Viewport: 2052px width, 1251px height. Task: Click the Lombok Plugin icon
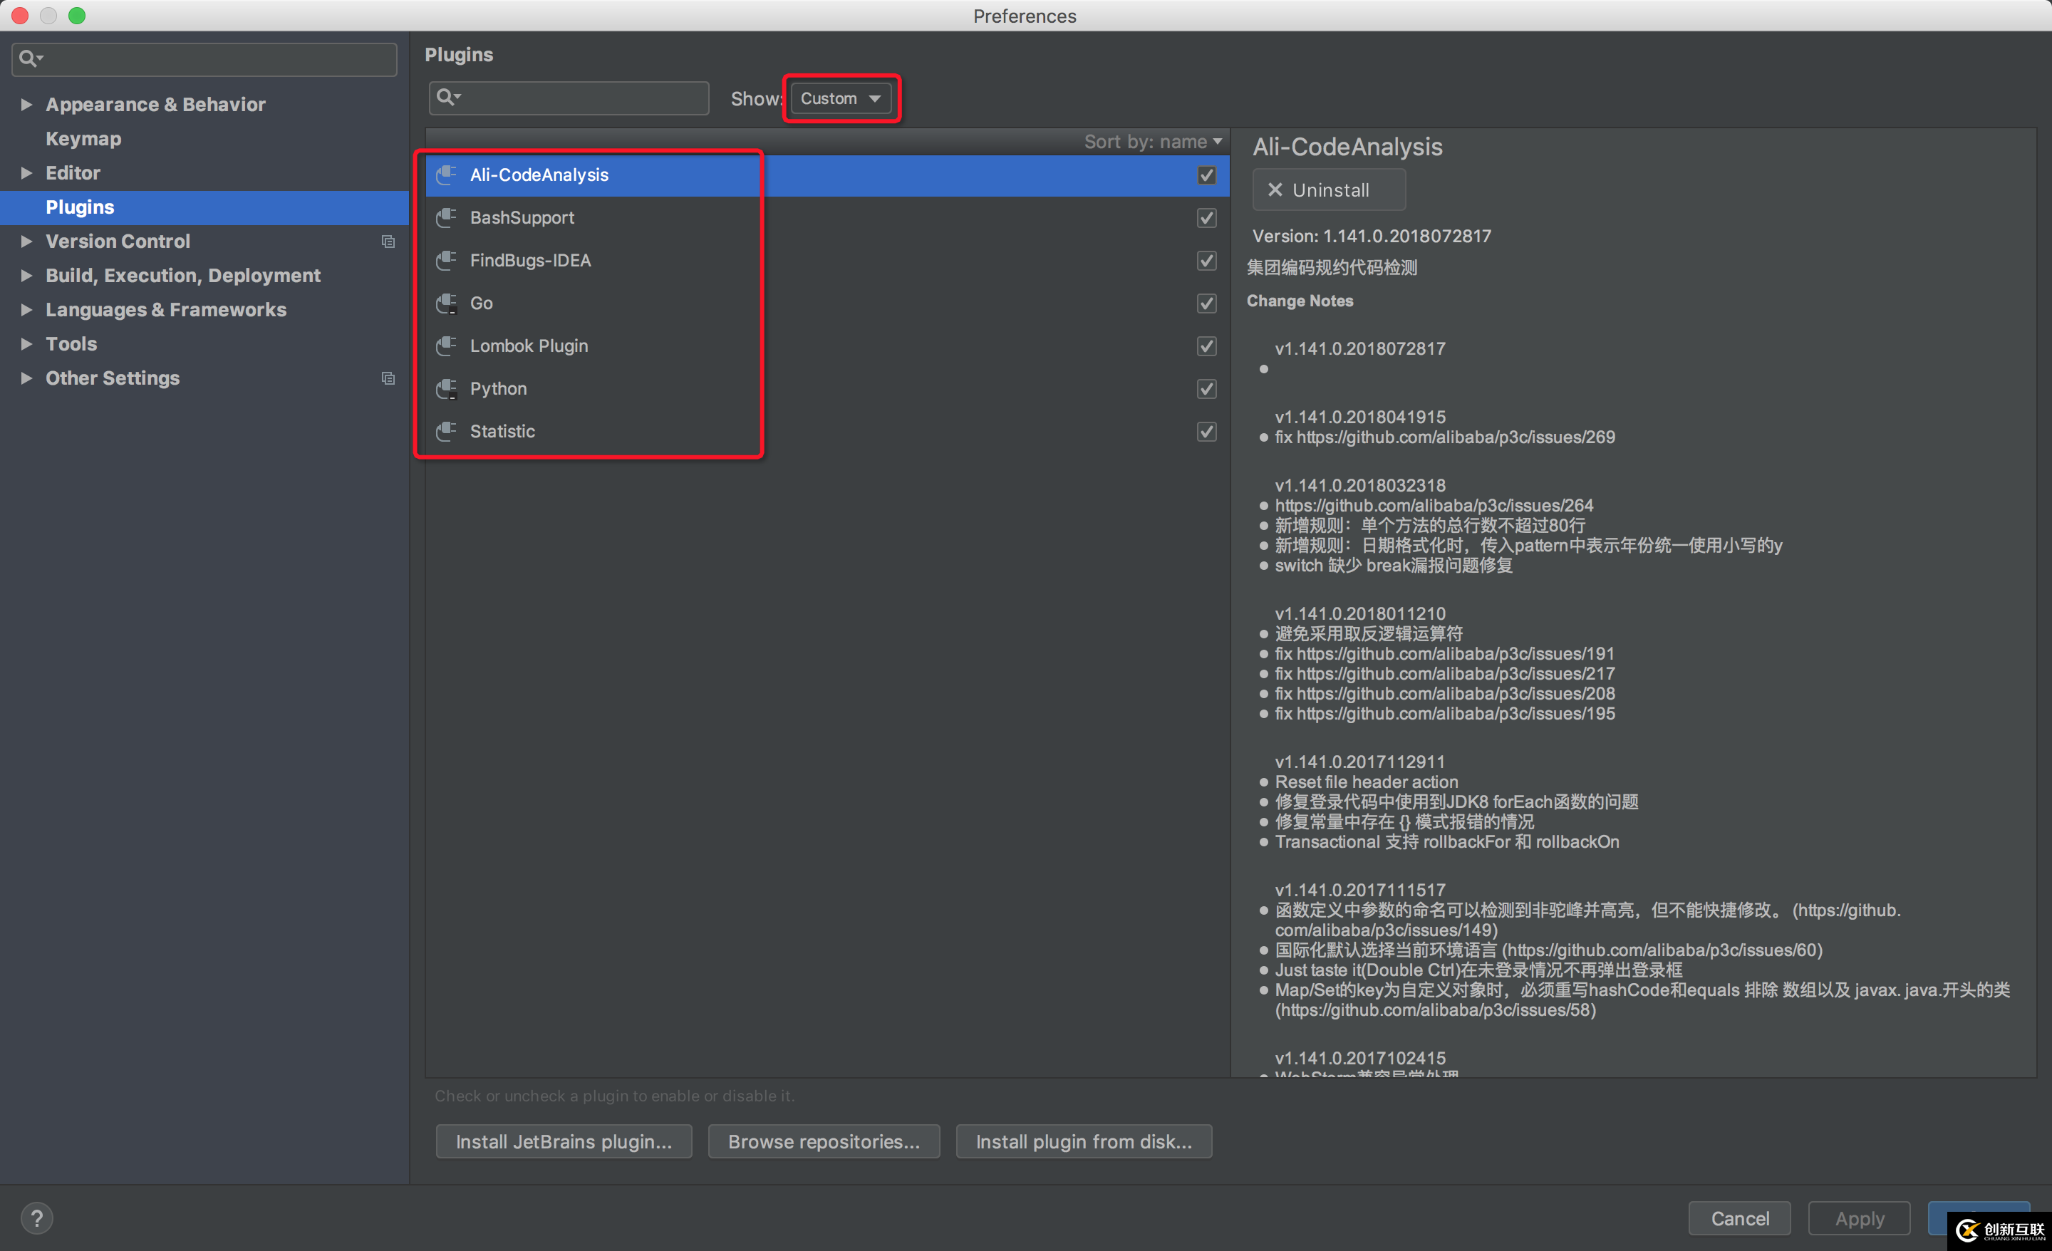pos(445,344)
